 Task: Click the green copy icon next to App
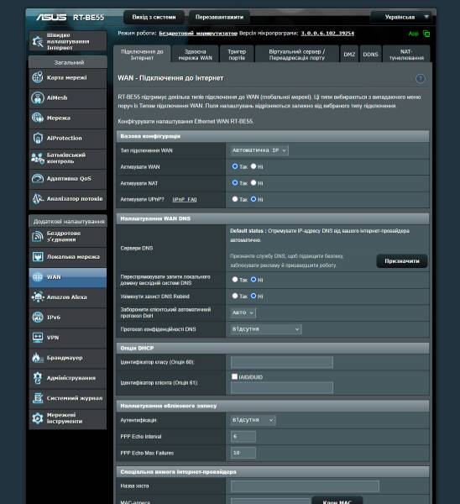426,34
